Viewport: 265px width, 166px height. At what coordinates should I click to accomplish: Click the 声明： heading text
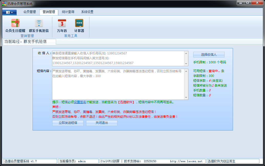pos(56,107)
